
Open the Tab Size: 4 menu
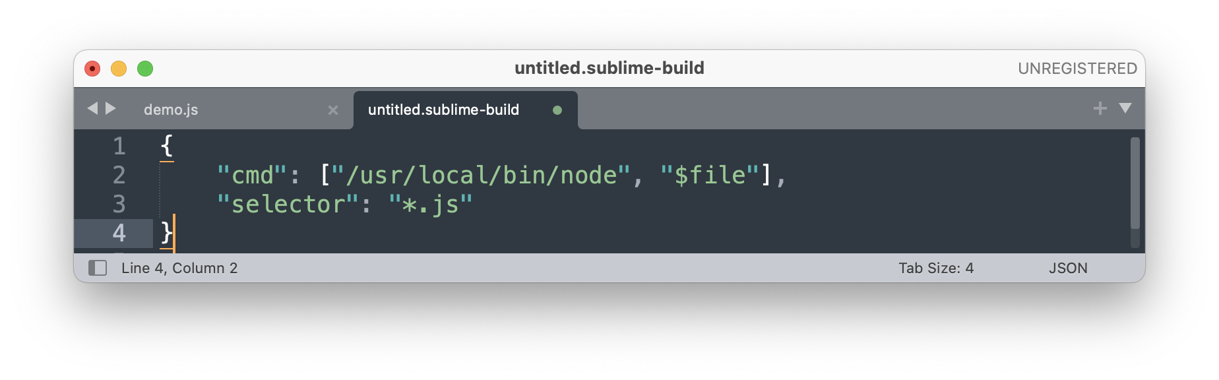pyautogui.click(x=935, y=268)
